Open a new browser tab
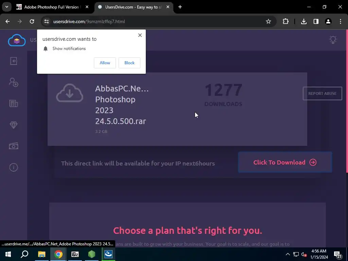Screen dimensions: 348x261 tap(180, 7)
